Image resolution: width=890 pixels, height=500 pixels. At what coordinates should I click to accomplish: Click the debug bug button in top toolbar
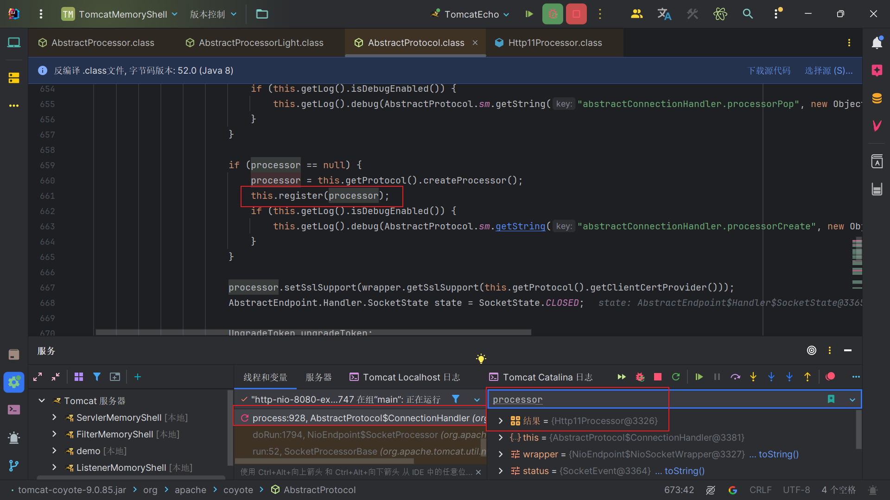click(x=553, y=14)
